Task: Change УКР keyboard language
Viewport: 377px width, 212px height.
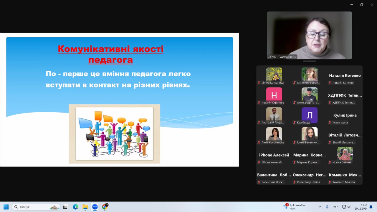Action: coord(335,207)
